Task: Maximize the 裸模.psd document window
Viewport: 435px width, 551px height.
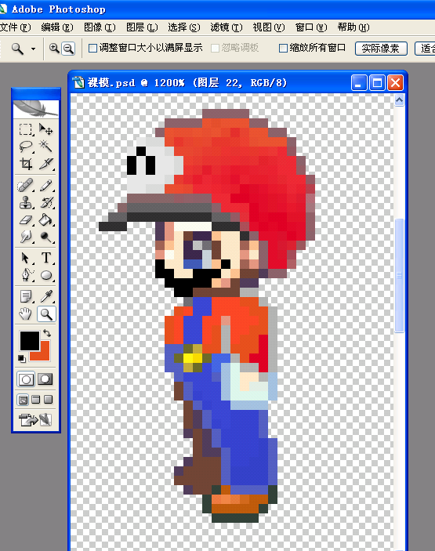Action: point(377,83)
